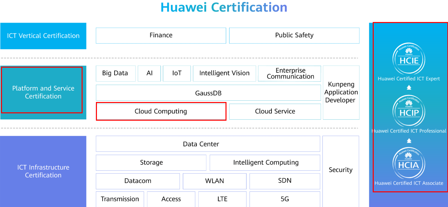Click the HCIE certification badge icon
Viewport: 448px width, 207px height.
point(409,58)
